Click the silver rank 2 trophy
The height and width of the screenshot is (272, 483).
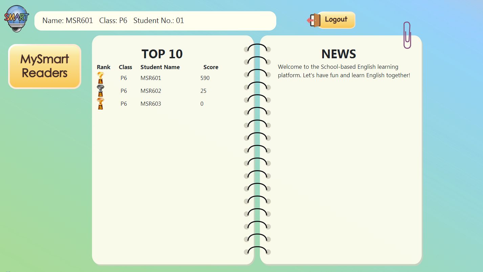point(101,91)
